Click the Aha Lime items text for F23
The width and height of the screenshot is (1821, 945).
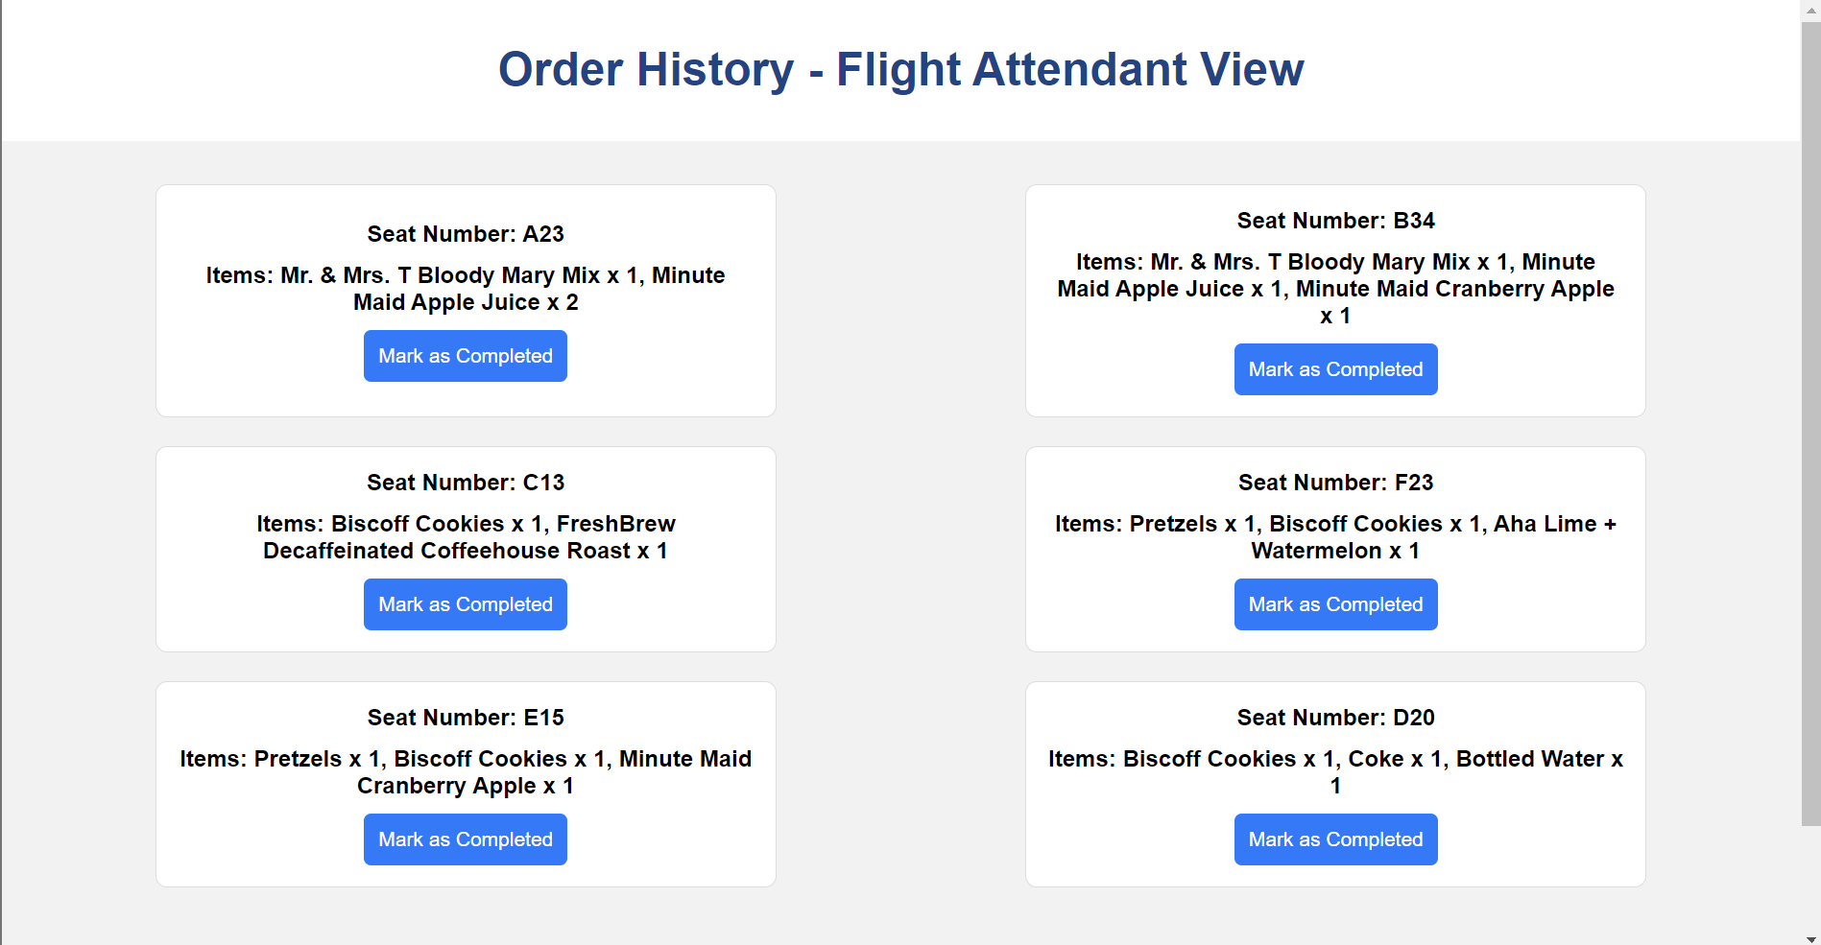pos(1335,537)
